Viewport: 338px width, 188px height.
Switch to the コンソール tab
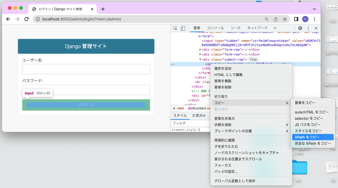tap(215, 28)
